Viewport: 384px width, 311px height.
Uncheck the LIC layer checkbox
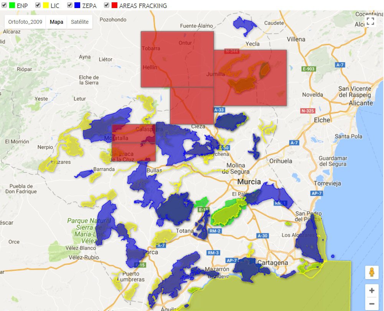(38, 5)
